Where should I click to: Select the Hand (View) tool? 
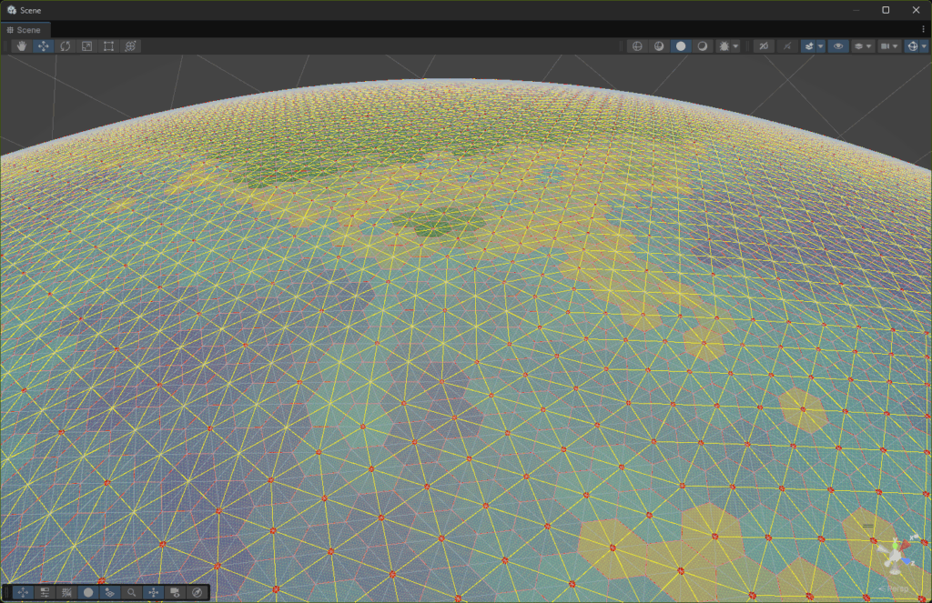[21, 46]
